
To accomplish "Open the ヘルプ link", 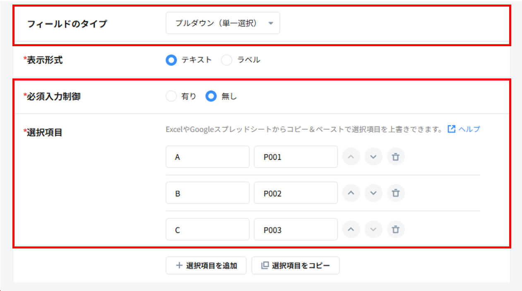I will point(469,129).
